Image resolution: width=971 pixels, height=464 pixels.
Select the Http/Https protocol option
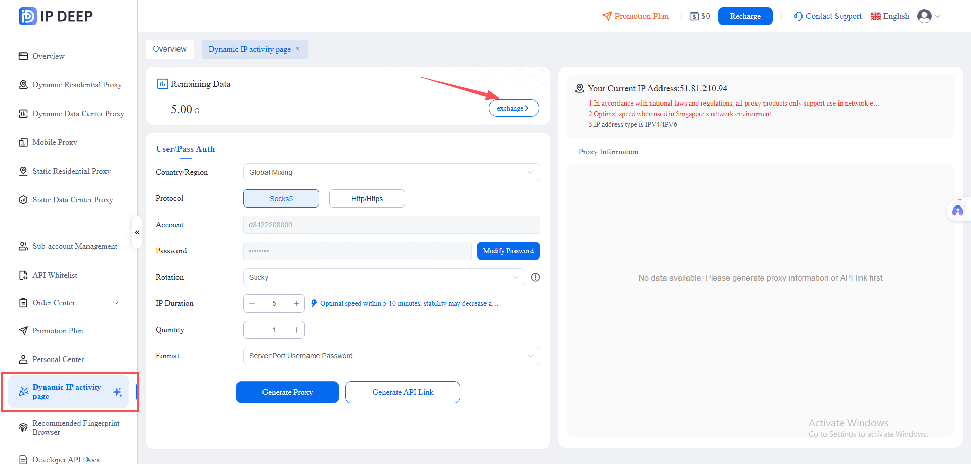[367, 198]
